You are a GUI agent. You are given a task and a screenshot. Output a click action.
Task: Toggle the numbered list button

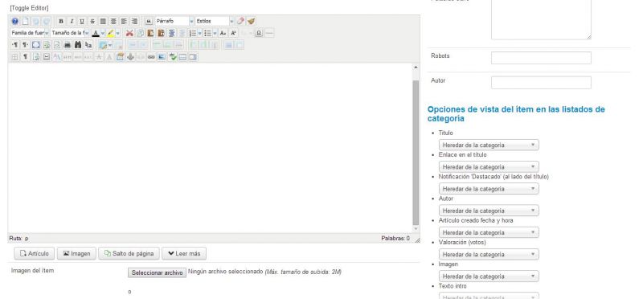pyautogui.click(x=193, y=33)
